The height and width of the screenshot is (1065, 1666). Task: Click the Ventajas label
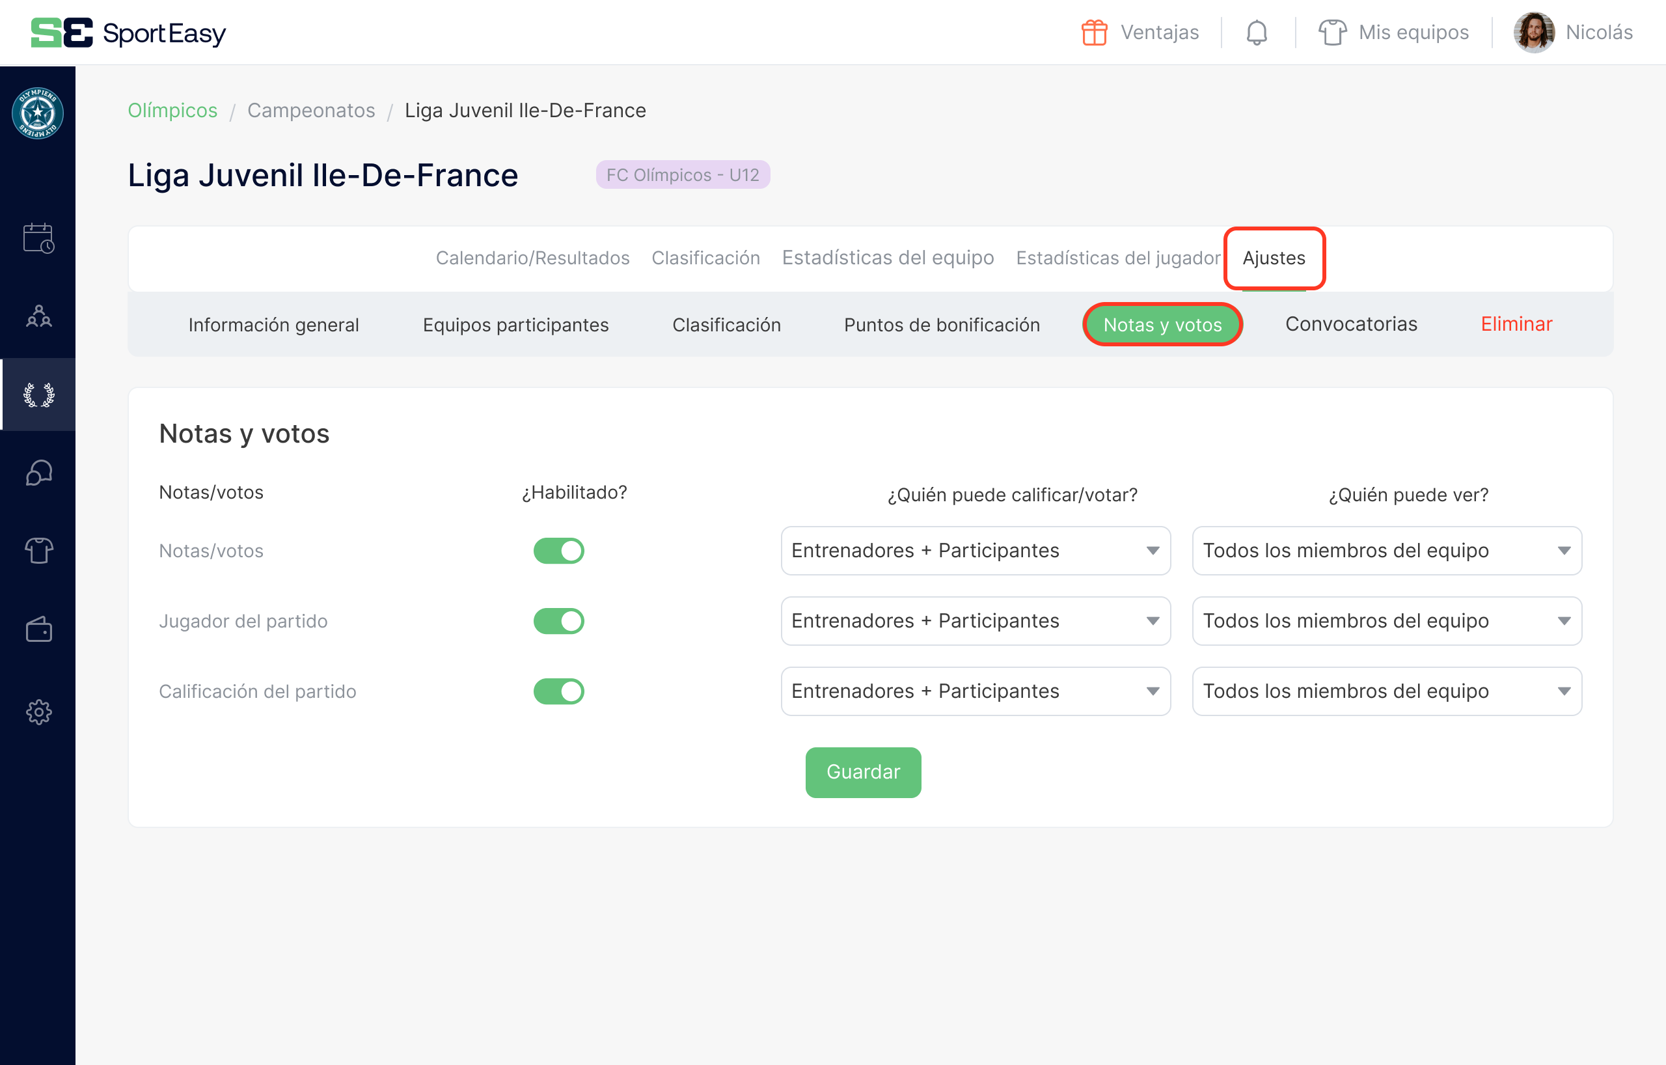pyautogui.click(x=1160, y=33)
